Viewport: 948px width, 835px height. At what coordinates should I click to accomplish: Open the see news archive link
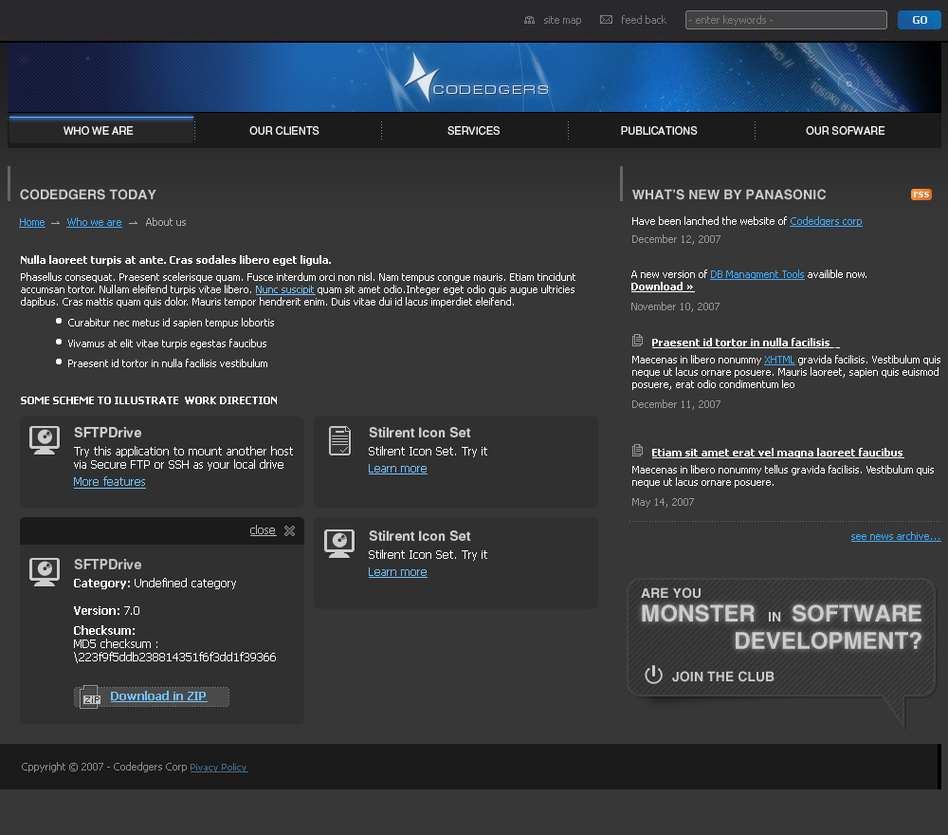895,537
